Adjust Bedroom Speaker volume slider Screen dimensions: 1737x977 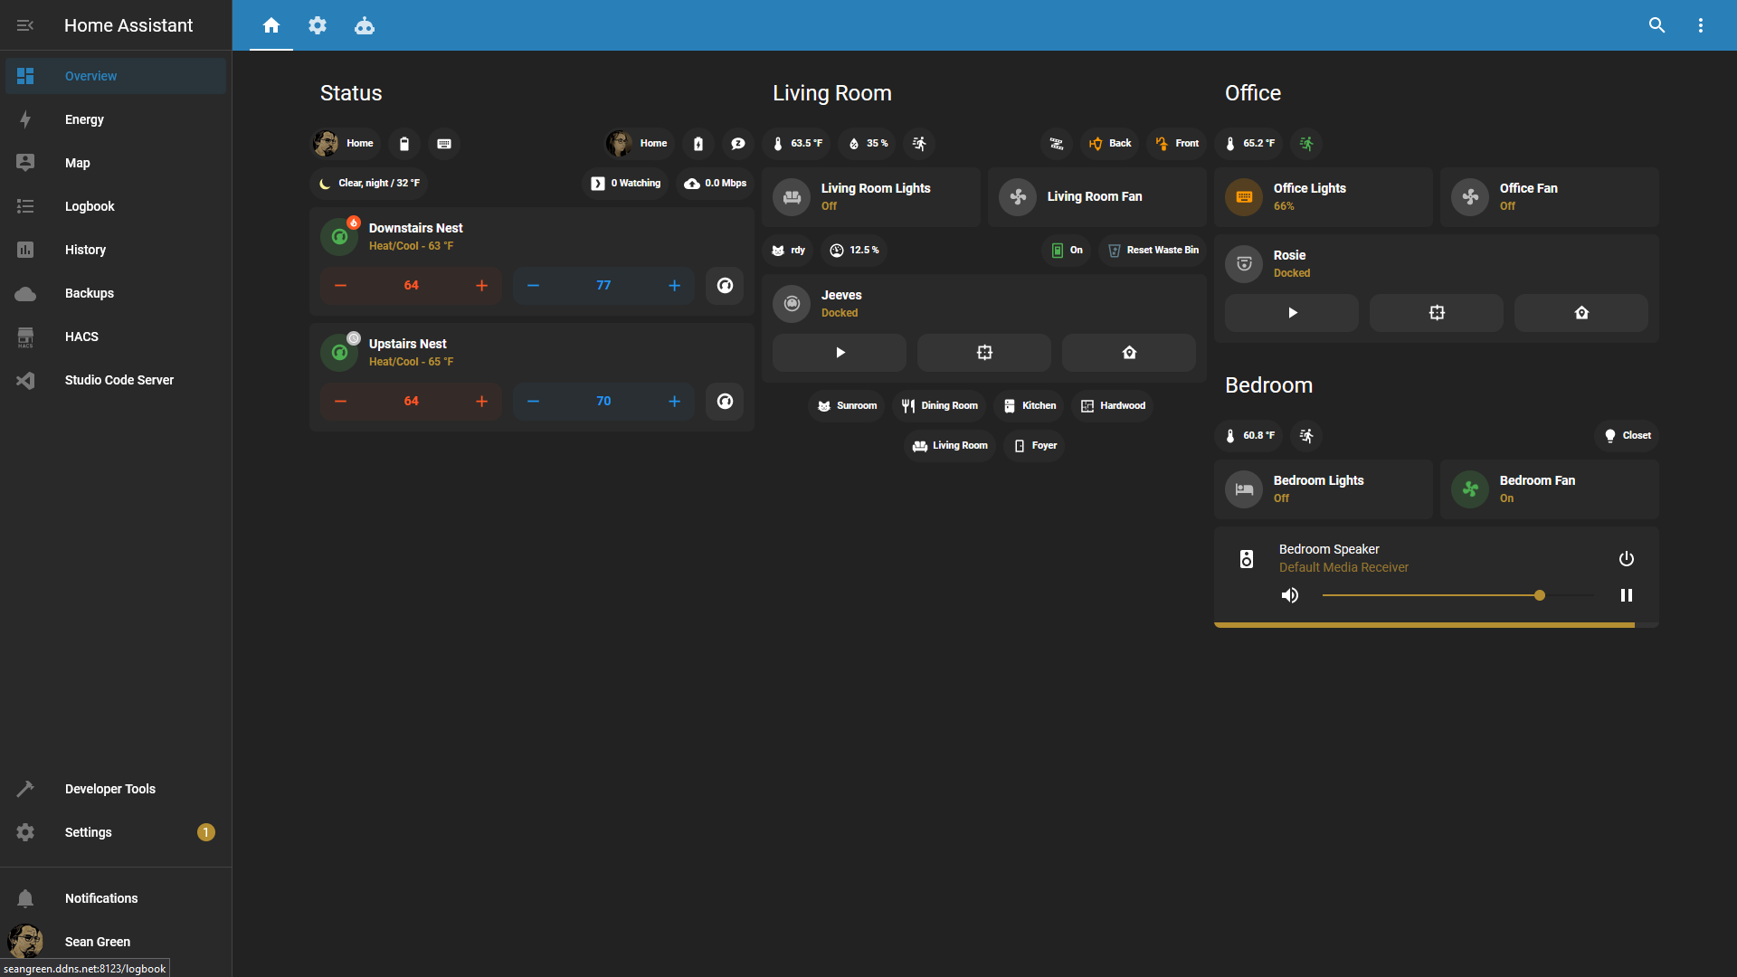pos(1458,595)
